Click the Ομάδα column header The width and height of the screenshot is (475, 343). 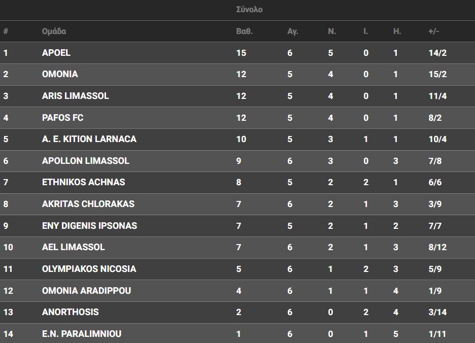(54, 31)
